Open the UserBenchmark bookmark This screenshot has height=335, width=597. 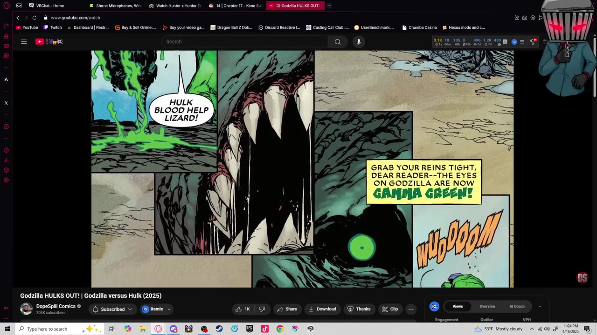(x=374, y=27)
